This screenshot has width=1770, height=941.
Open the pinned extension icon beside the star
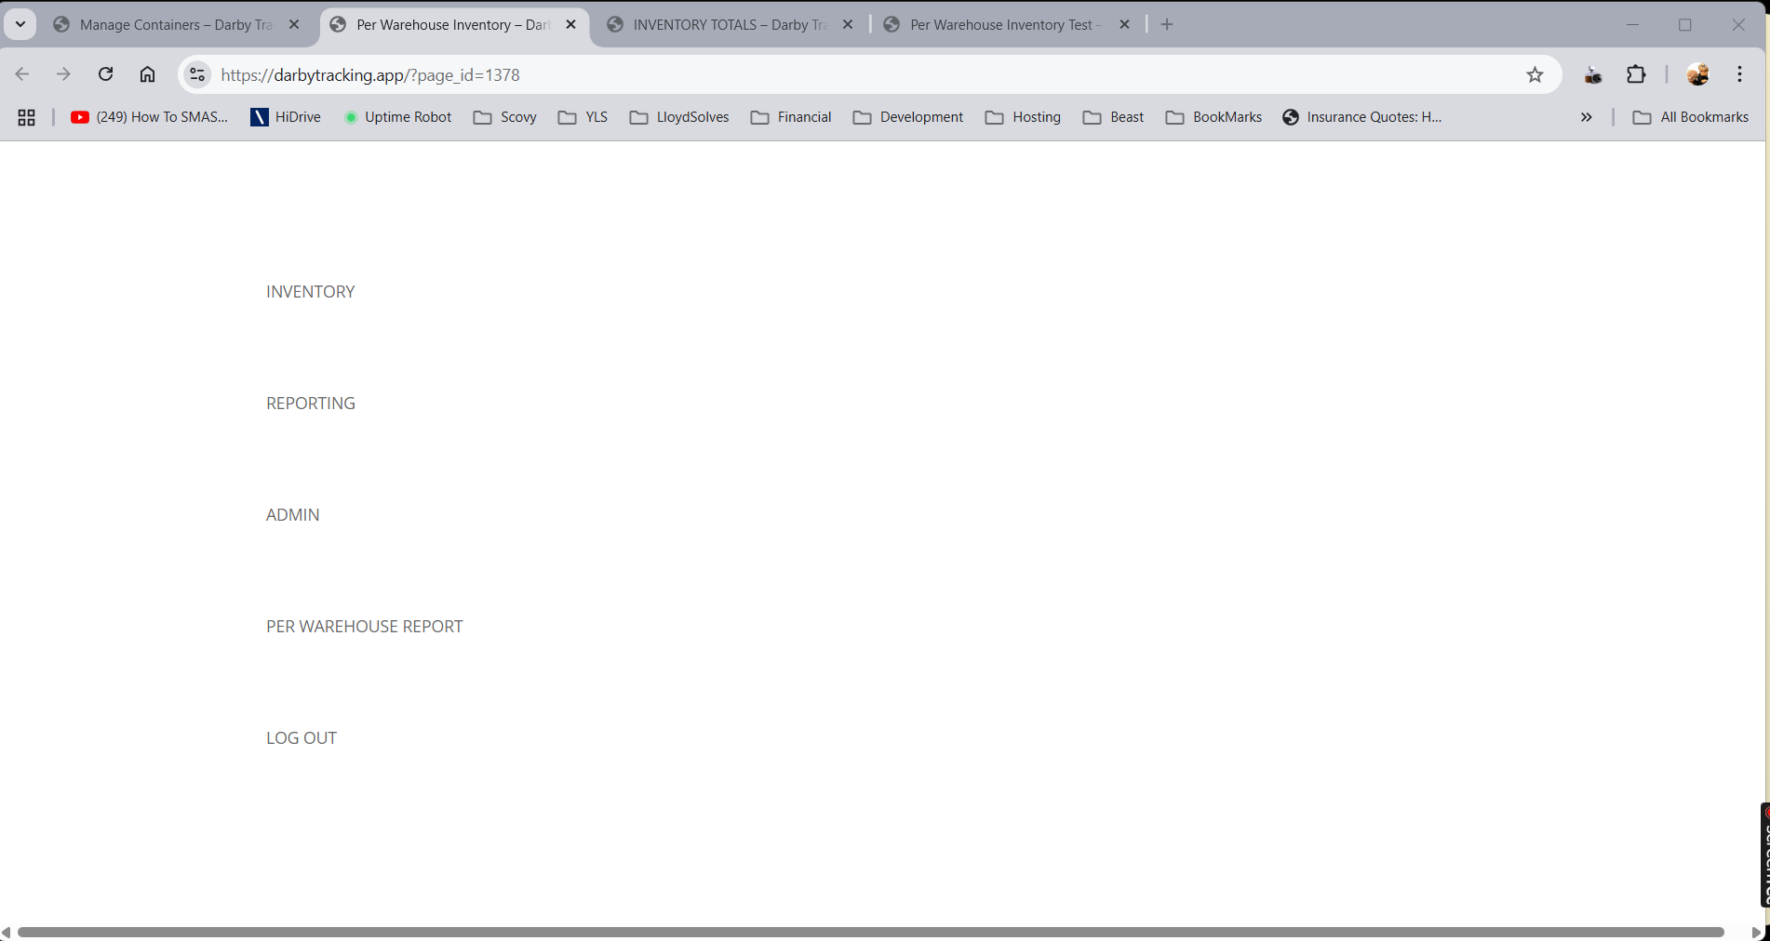click(1593, 74)
